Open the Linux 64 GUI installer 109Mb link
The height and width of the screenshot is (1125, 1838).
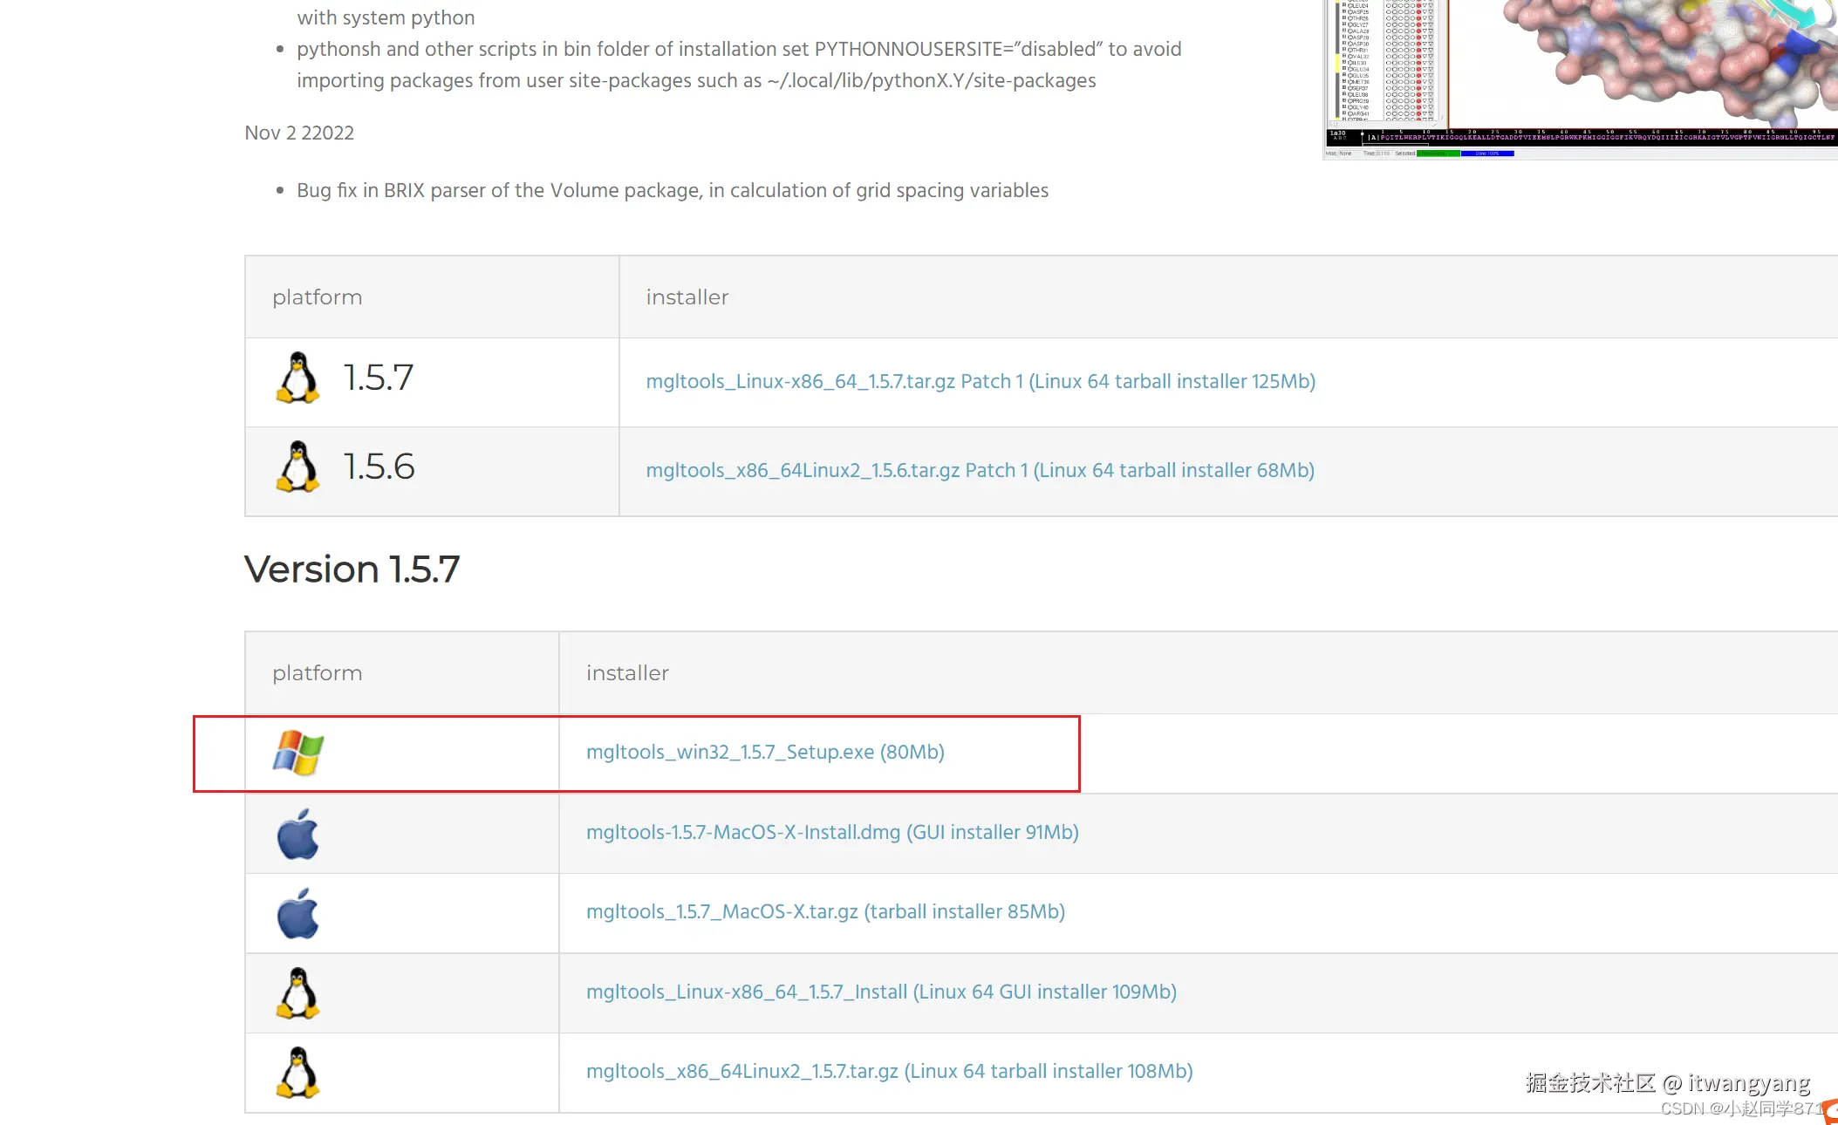tap(881, 992)
